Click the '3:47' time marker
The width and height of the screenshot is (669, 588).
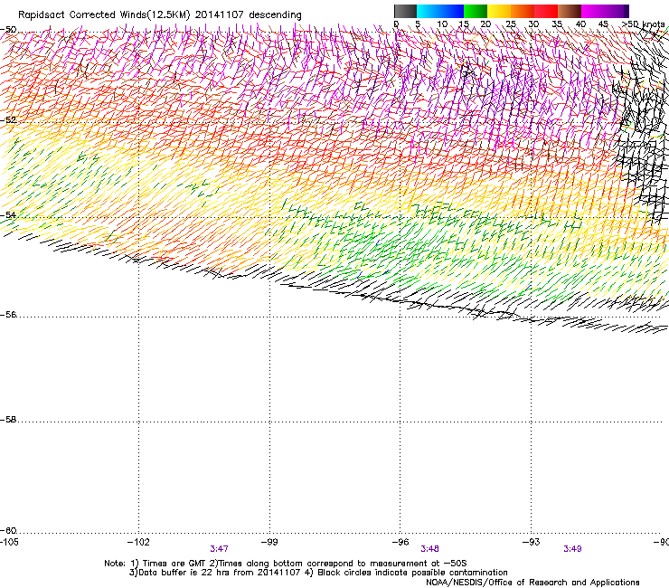pos(219,549)
